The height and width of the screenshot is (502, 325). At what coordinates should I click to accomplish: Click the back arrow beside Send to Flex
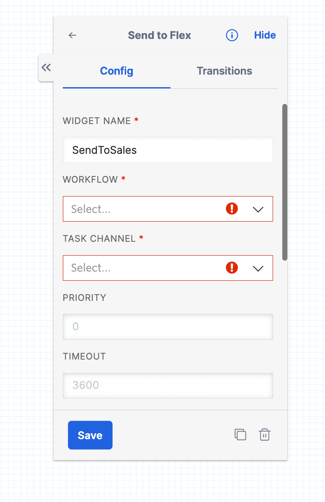click(72, 35)
